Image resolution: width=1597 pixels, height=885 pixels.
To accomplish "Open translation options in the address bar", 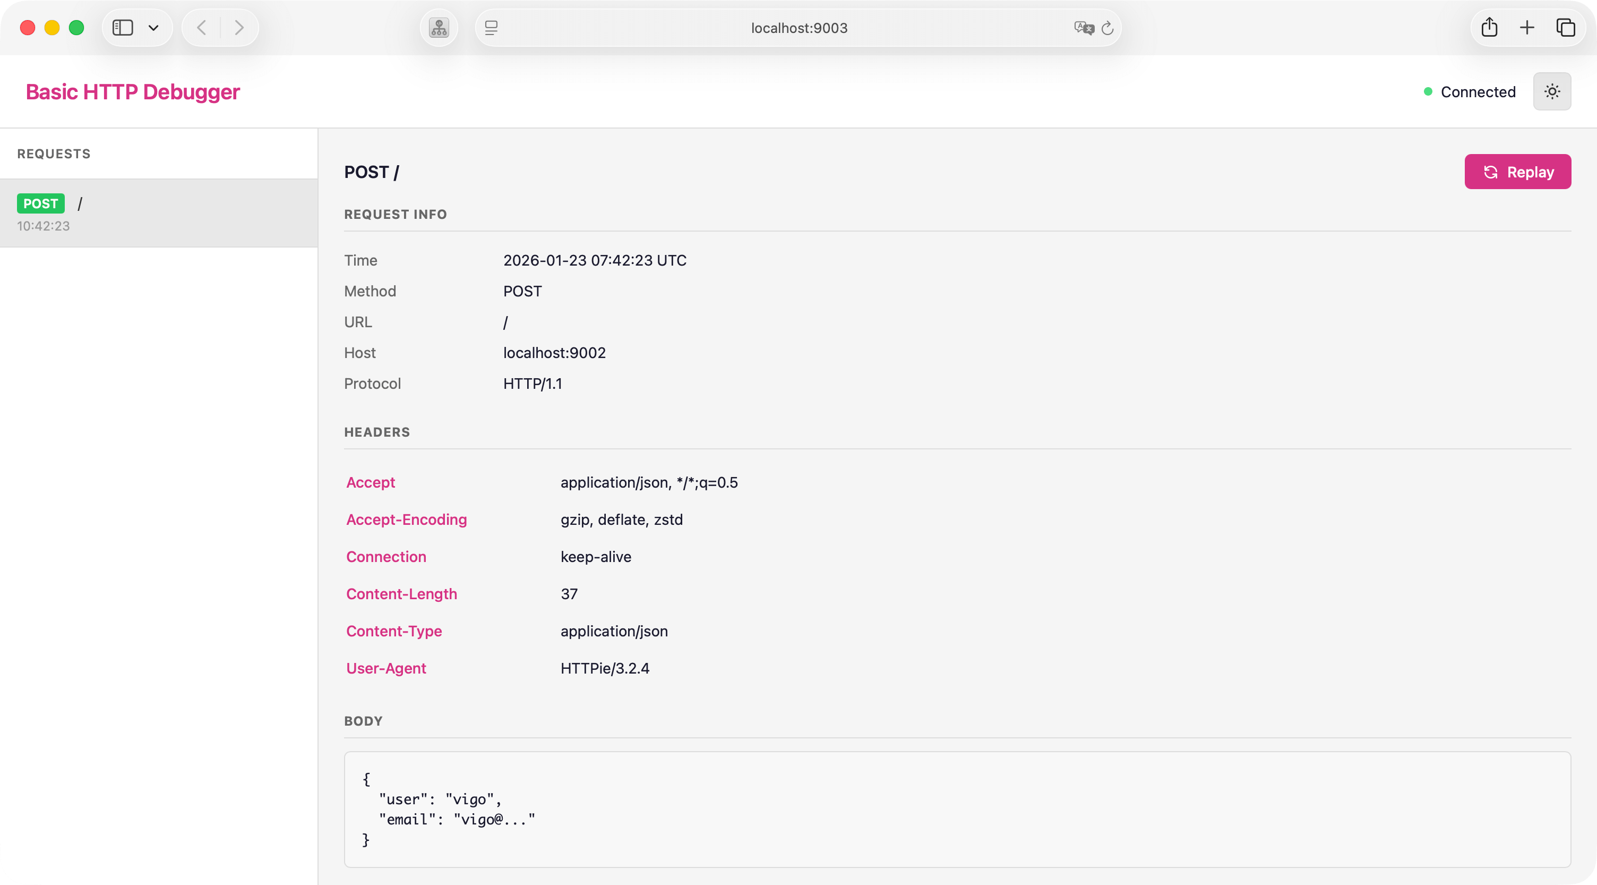I will coord(1083,28).
